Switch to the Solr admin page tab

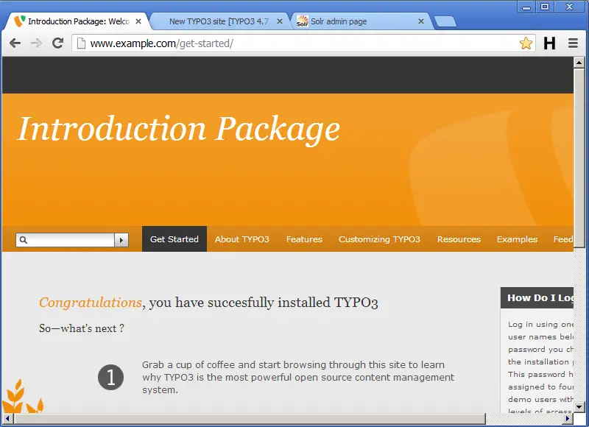coord(361,21)
